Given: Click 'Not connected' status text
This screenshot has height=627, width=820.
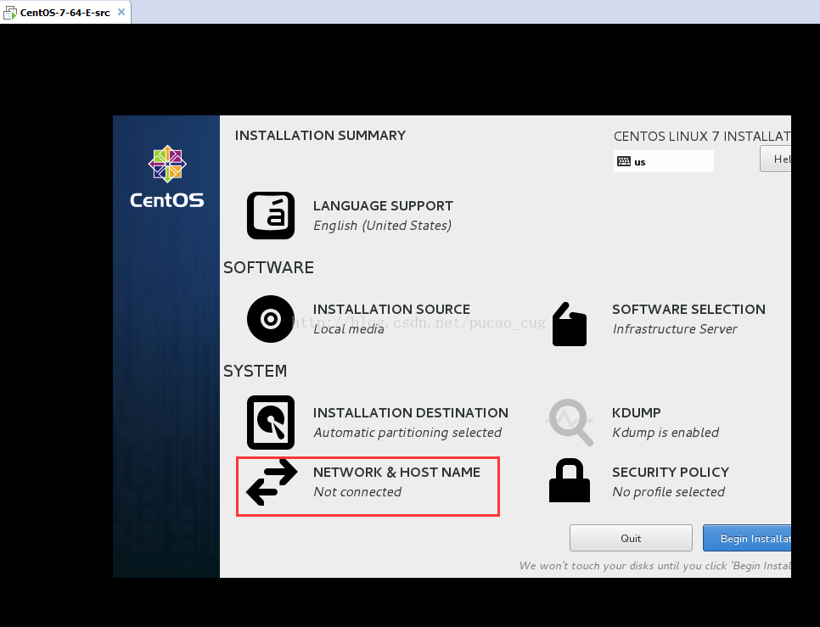Looking at the screenshot, I should tap(357, 492).
